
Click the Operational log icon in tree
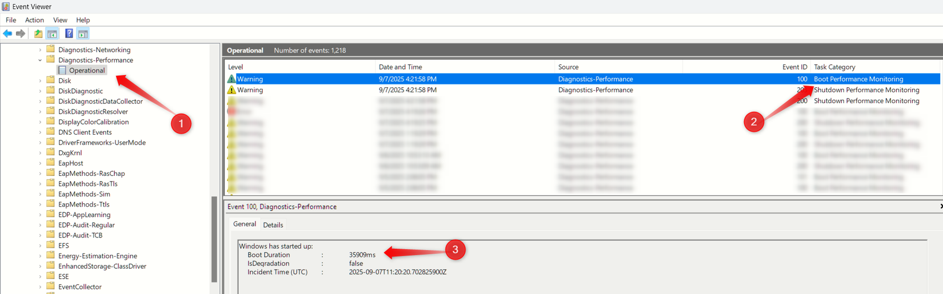click(x=62, y=70)
